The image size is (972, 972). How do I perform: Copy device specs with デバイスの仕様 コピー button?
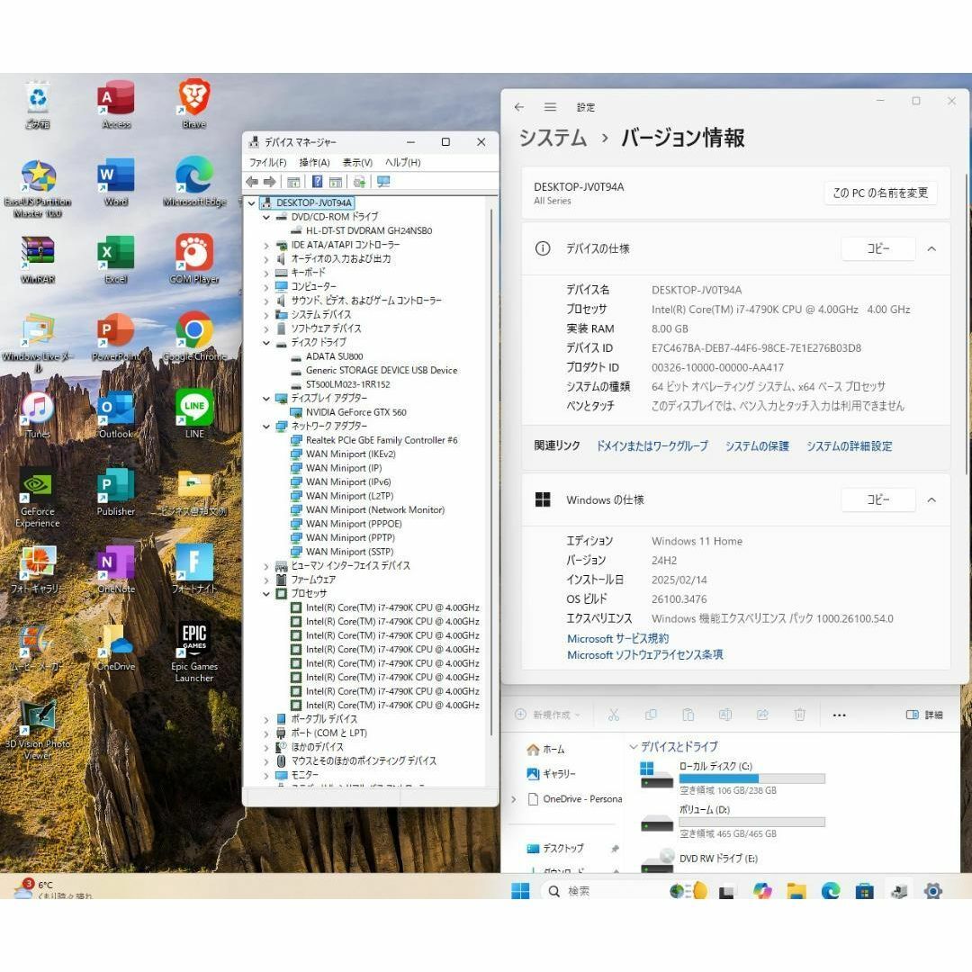tap(877, 248)
